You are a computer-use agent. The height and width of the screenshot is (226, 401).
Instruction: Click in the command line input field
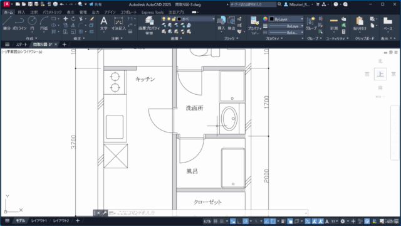click(x=207, y=213)
